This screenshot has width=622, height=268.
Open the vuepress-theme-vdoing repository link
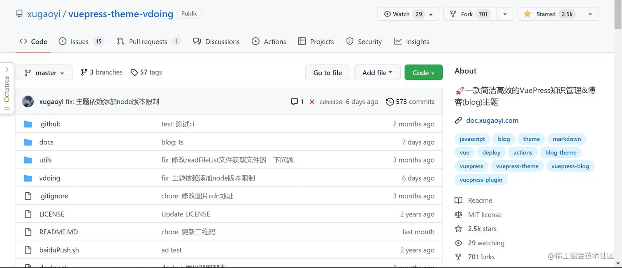[121, 14]
